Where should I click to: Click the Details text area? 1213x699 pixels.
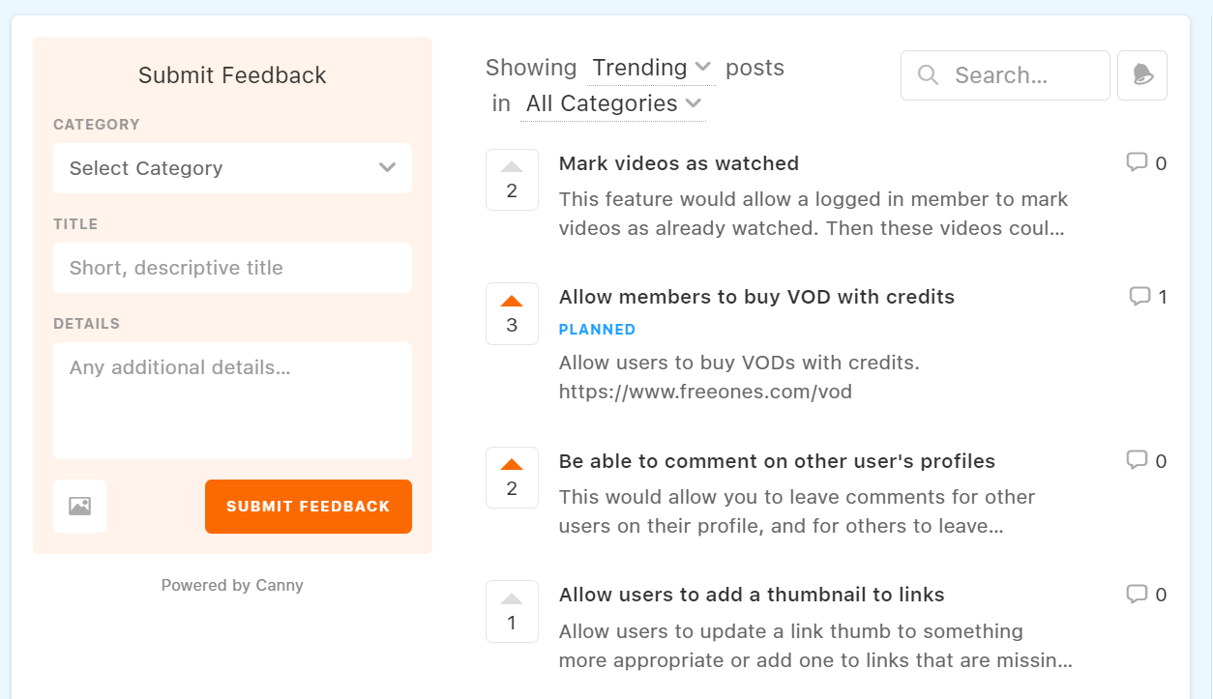[232, 400]
